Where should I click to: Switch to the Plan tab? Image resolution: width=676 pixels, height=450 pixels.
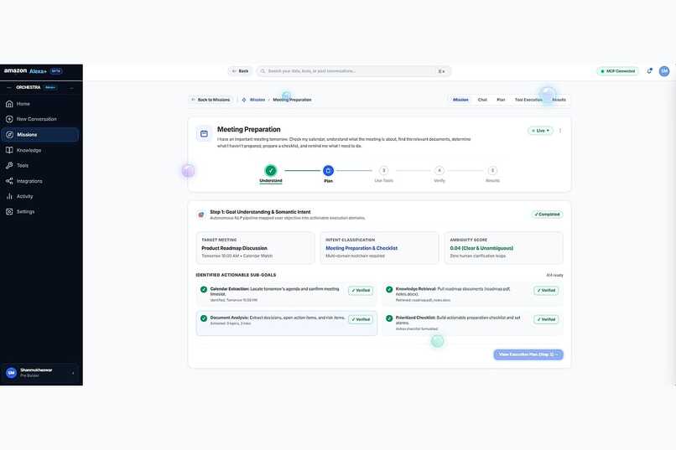tap(501, 100)
